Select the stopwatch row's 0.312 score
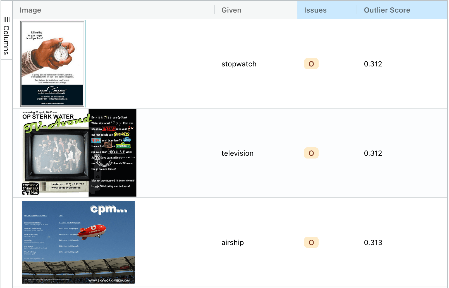Image resolution: width=449 pixels, height=288 pixels. point(373,64)
